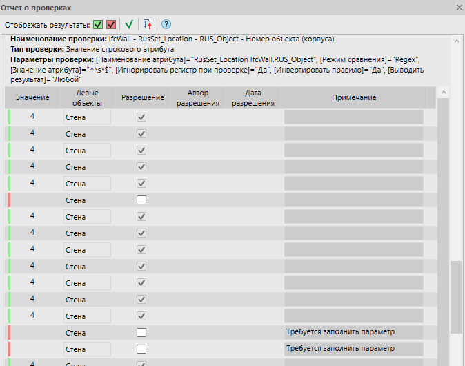Click the Наименование проверки label

59,39
